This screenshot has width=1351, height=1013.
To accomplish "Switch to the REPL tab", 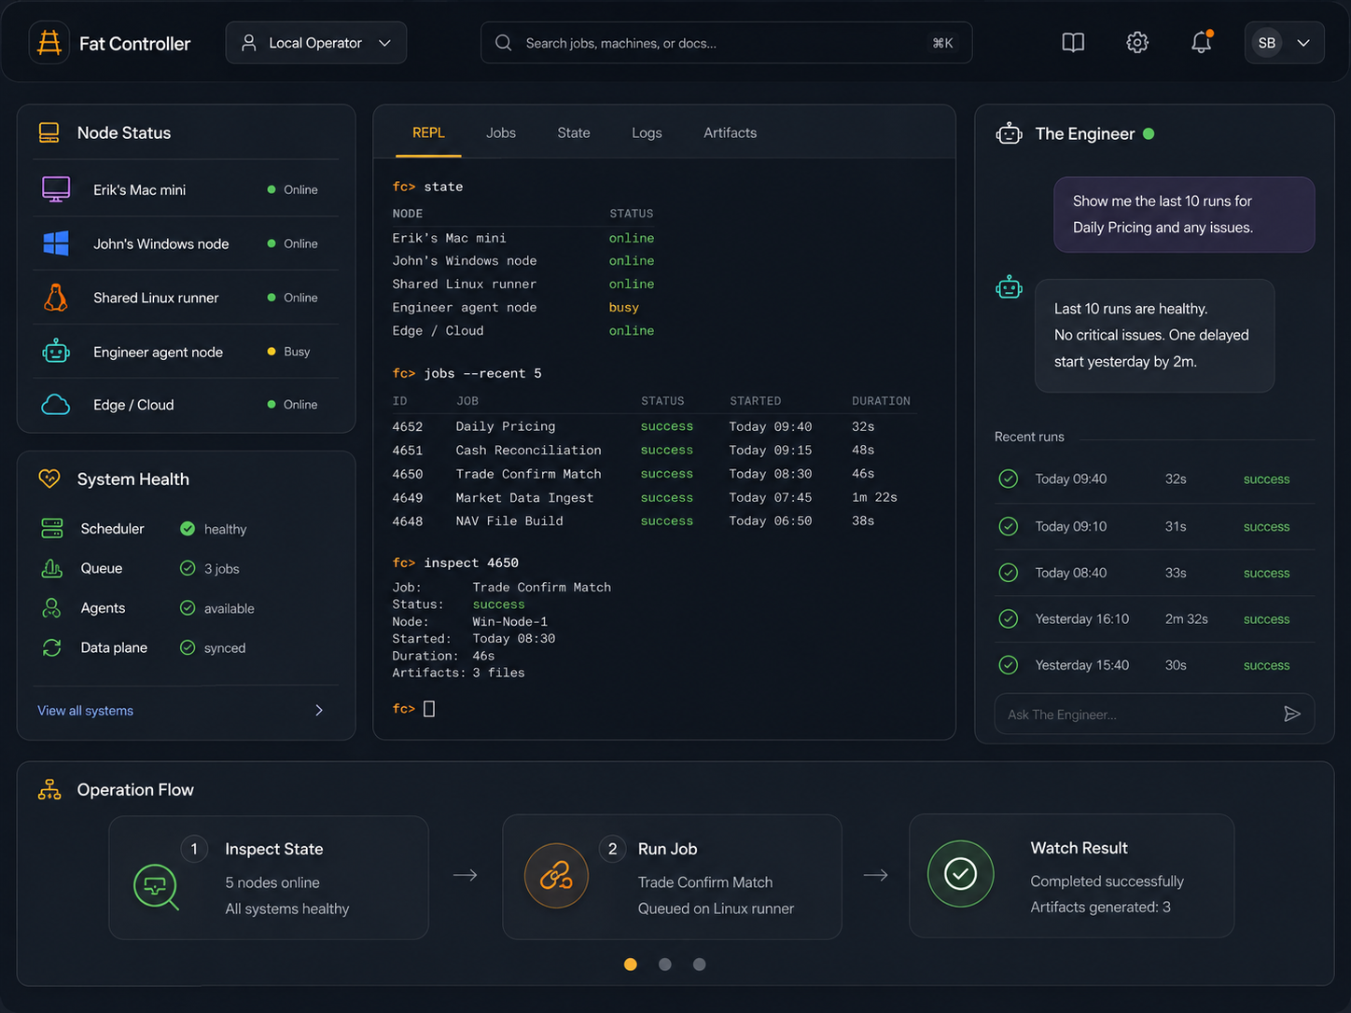I will (x=428, y=133).
